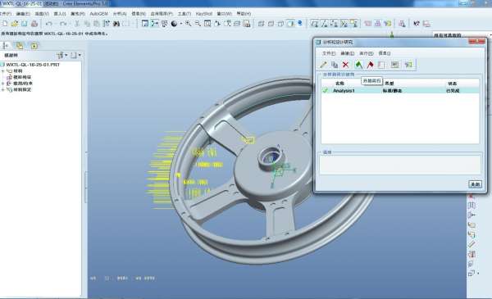This screenshot has width=492, height=299.
Task: Expand the first node under WXTL-QL-16-25-01.PRT
Action: point(2,71)
